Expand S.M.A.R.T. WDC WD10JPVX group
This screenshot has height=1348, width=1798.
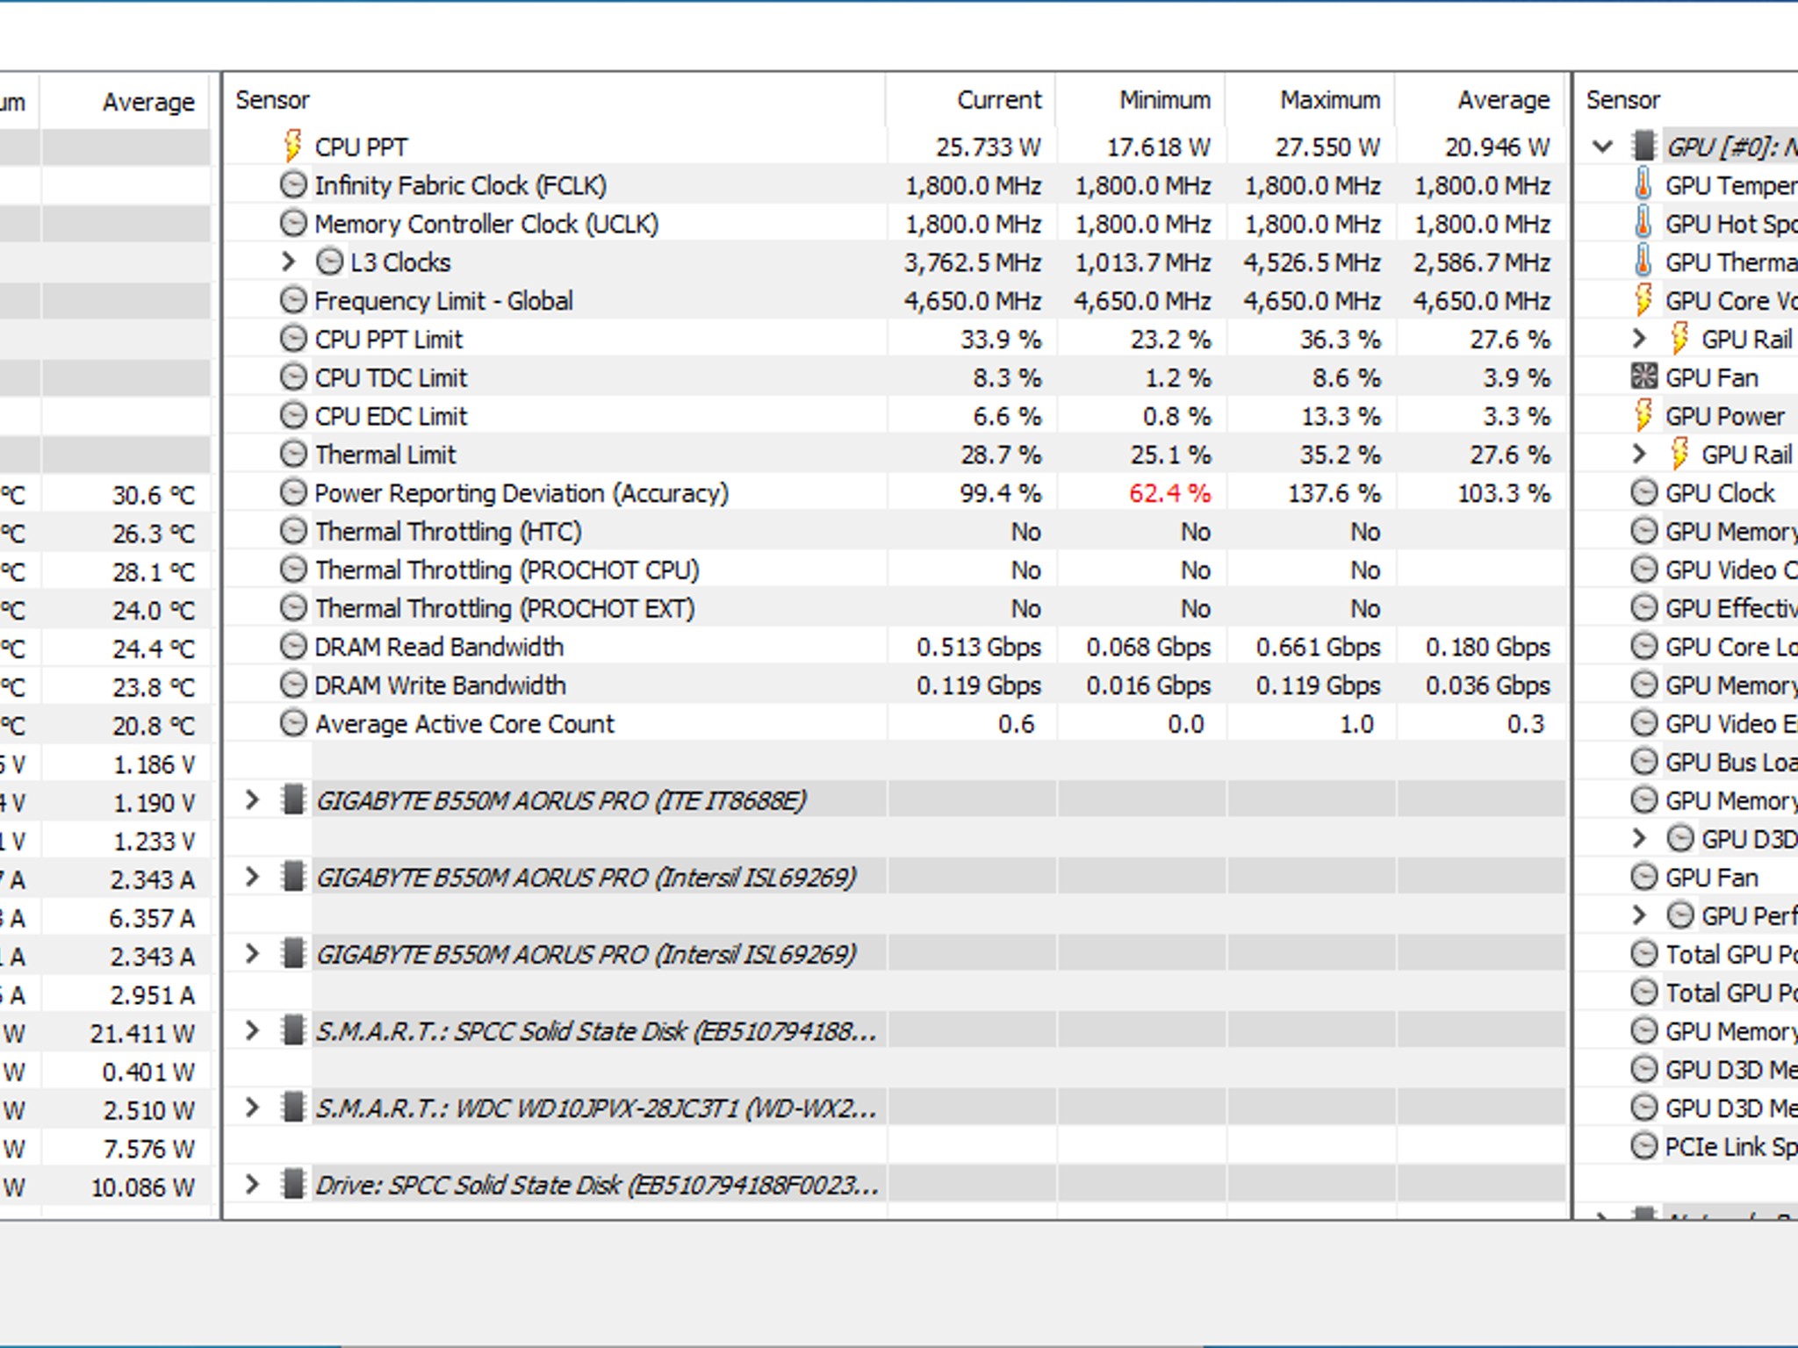click(x=252, y=1108)
